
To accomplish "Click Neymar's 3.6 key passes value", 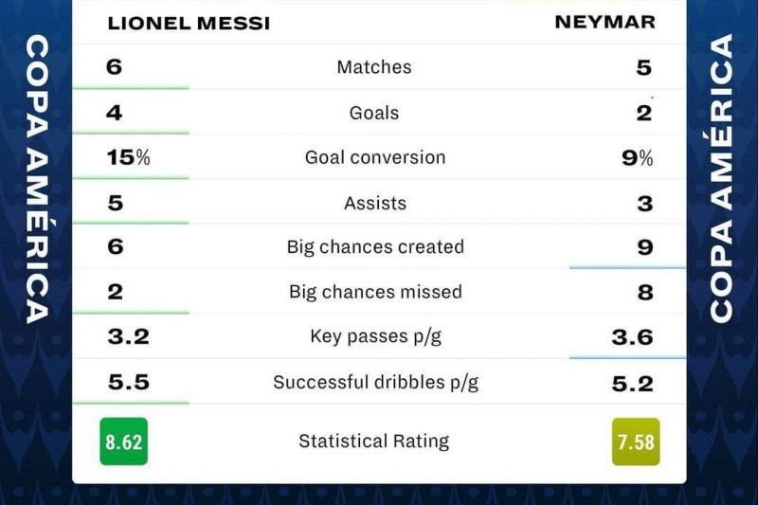I will click(x=635, y=336).
